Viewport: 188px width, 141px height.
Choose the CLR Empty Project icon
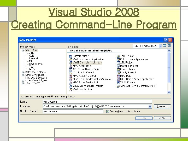pos(70,73)
